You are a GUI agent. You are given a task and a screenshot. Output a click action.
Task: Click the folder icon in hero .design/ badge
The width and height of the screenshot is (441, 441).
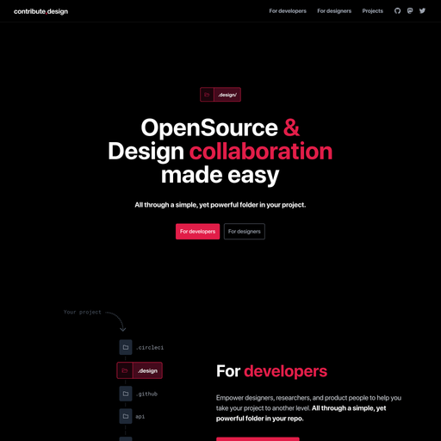click(x=207, y=95)
